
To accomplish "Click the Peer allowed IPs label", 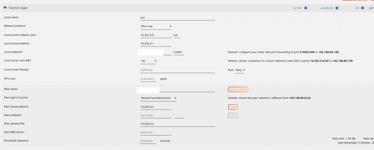I will click(x=15, y=124).
